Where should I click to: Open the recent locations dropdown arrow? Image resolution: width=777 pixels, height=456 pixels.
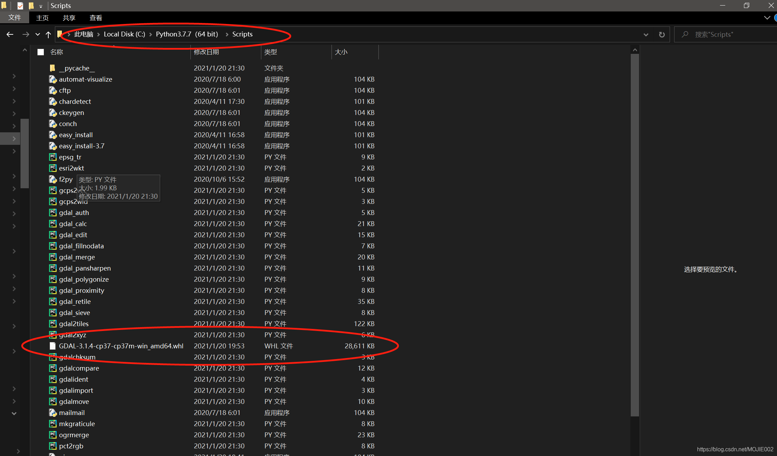click(x=38, y=34)
